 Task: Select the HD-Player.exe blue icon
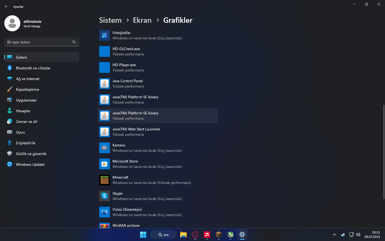105,67
